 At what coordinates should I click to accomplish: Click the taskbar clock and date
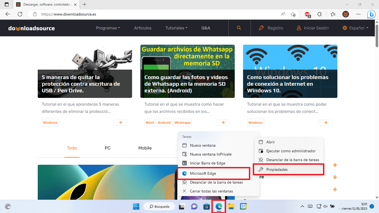click(354, 206)
